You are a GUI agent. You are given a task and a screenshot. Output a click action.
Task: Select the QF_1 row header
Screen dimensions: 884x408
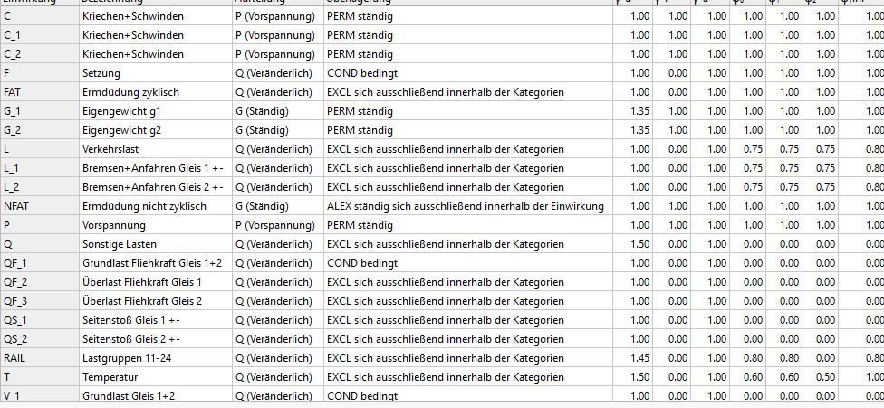pyautogui.click(x=40, y=263)
